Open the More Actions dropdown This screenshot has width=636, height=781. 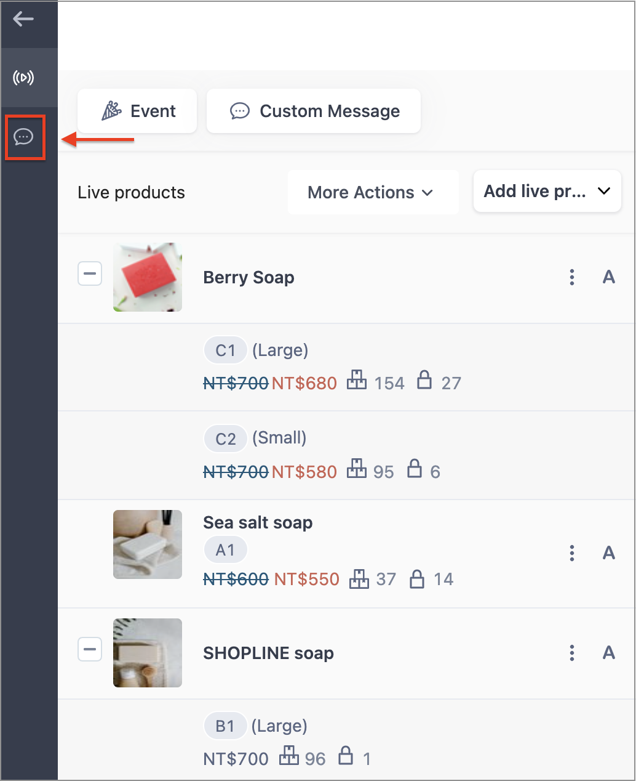click(x=372, y=193)
